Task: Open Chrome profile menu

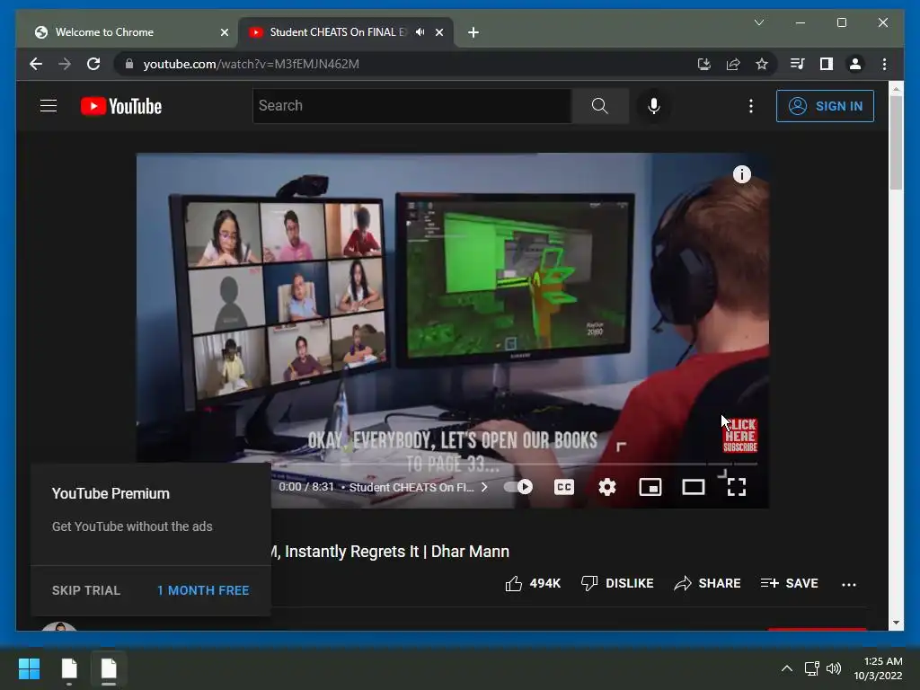Action: point(855,64)
